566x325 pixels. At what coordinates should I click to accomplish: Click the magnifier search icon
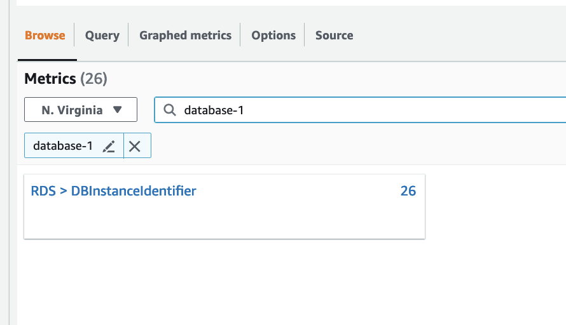[x=169, y=110]
